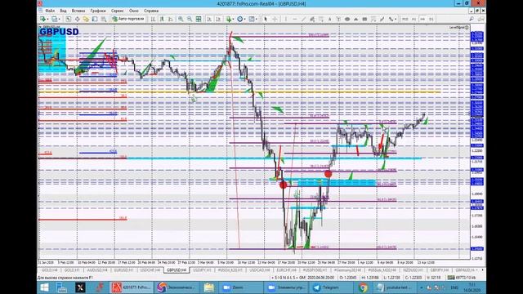This screenshot has height=294, width=523.
Task: Open the Arrows drawing objects icon
Action: (391, 19)
